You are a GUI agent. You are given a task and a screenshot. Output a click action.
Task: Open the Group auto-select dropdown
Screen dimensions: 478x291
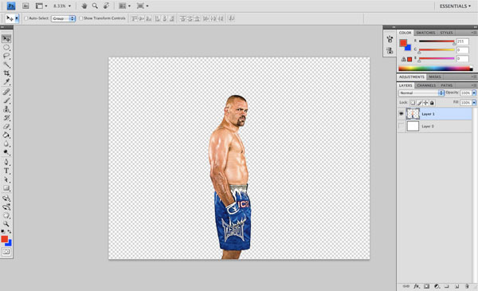coord(63,18)
